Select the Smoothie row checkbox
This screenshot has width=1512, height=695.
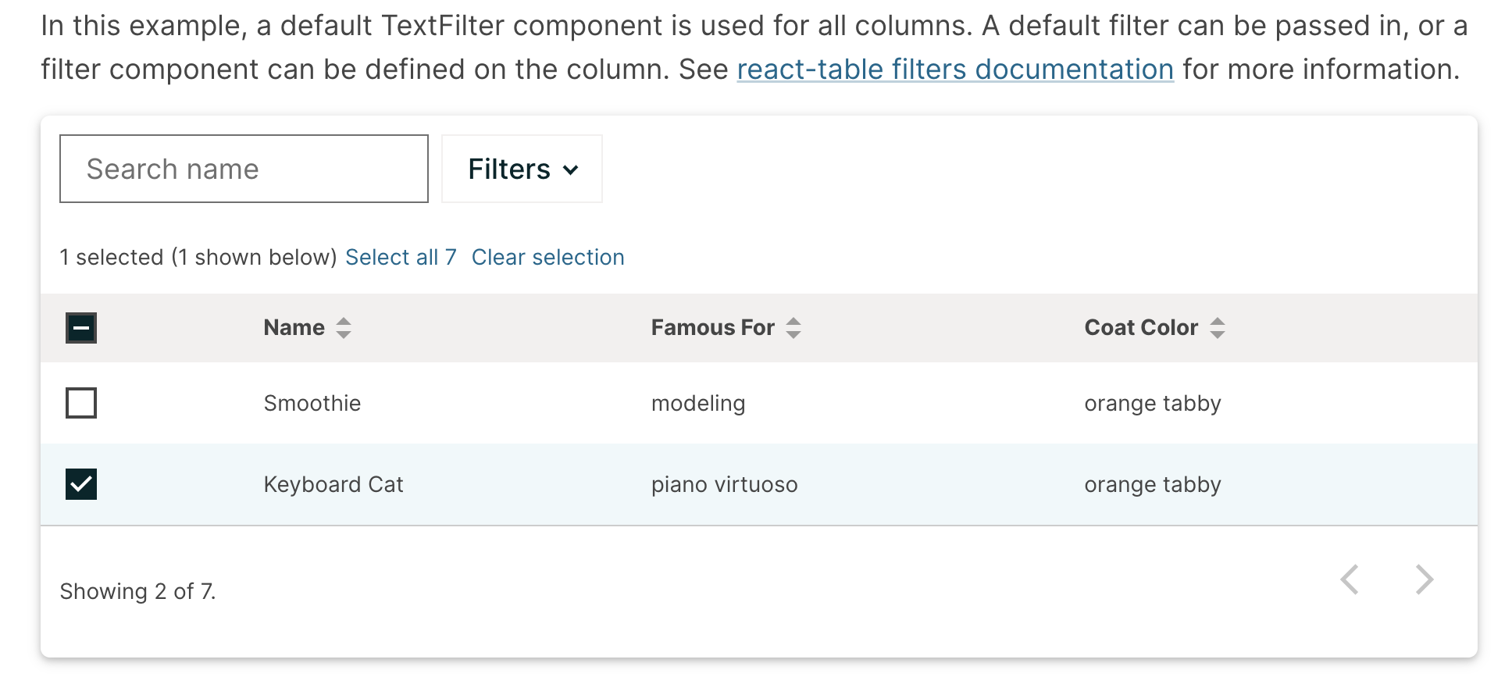[80, 403]
